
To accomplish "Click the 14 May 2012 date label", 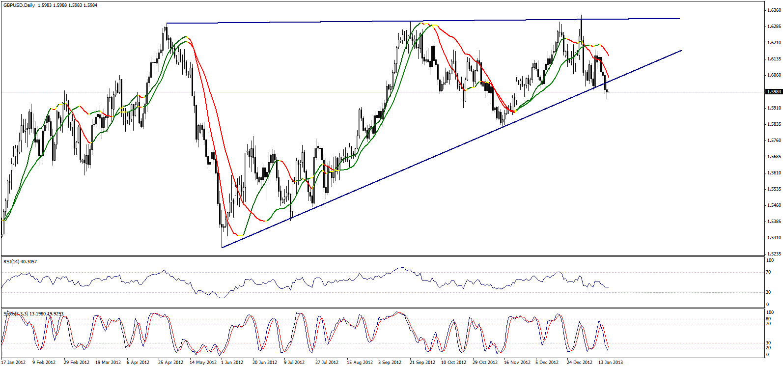I will pyautogui.click(x=203, y=363).
